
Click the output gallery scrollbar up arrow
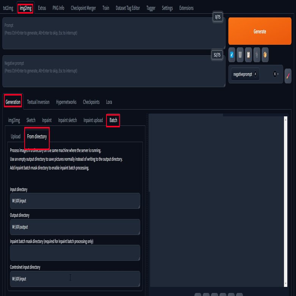[286, 120]
